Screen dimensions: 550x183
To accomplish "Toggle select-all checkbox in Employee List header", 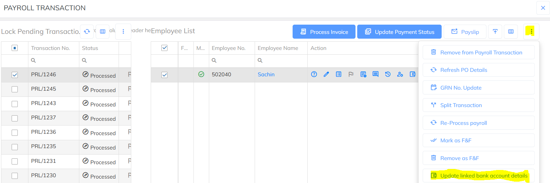I will (x=164, y=48).
